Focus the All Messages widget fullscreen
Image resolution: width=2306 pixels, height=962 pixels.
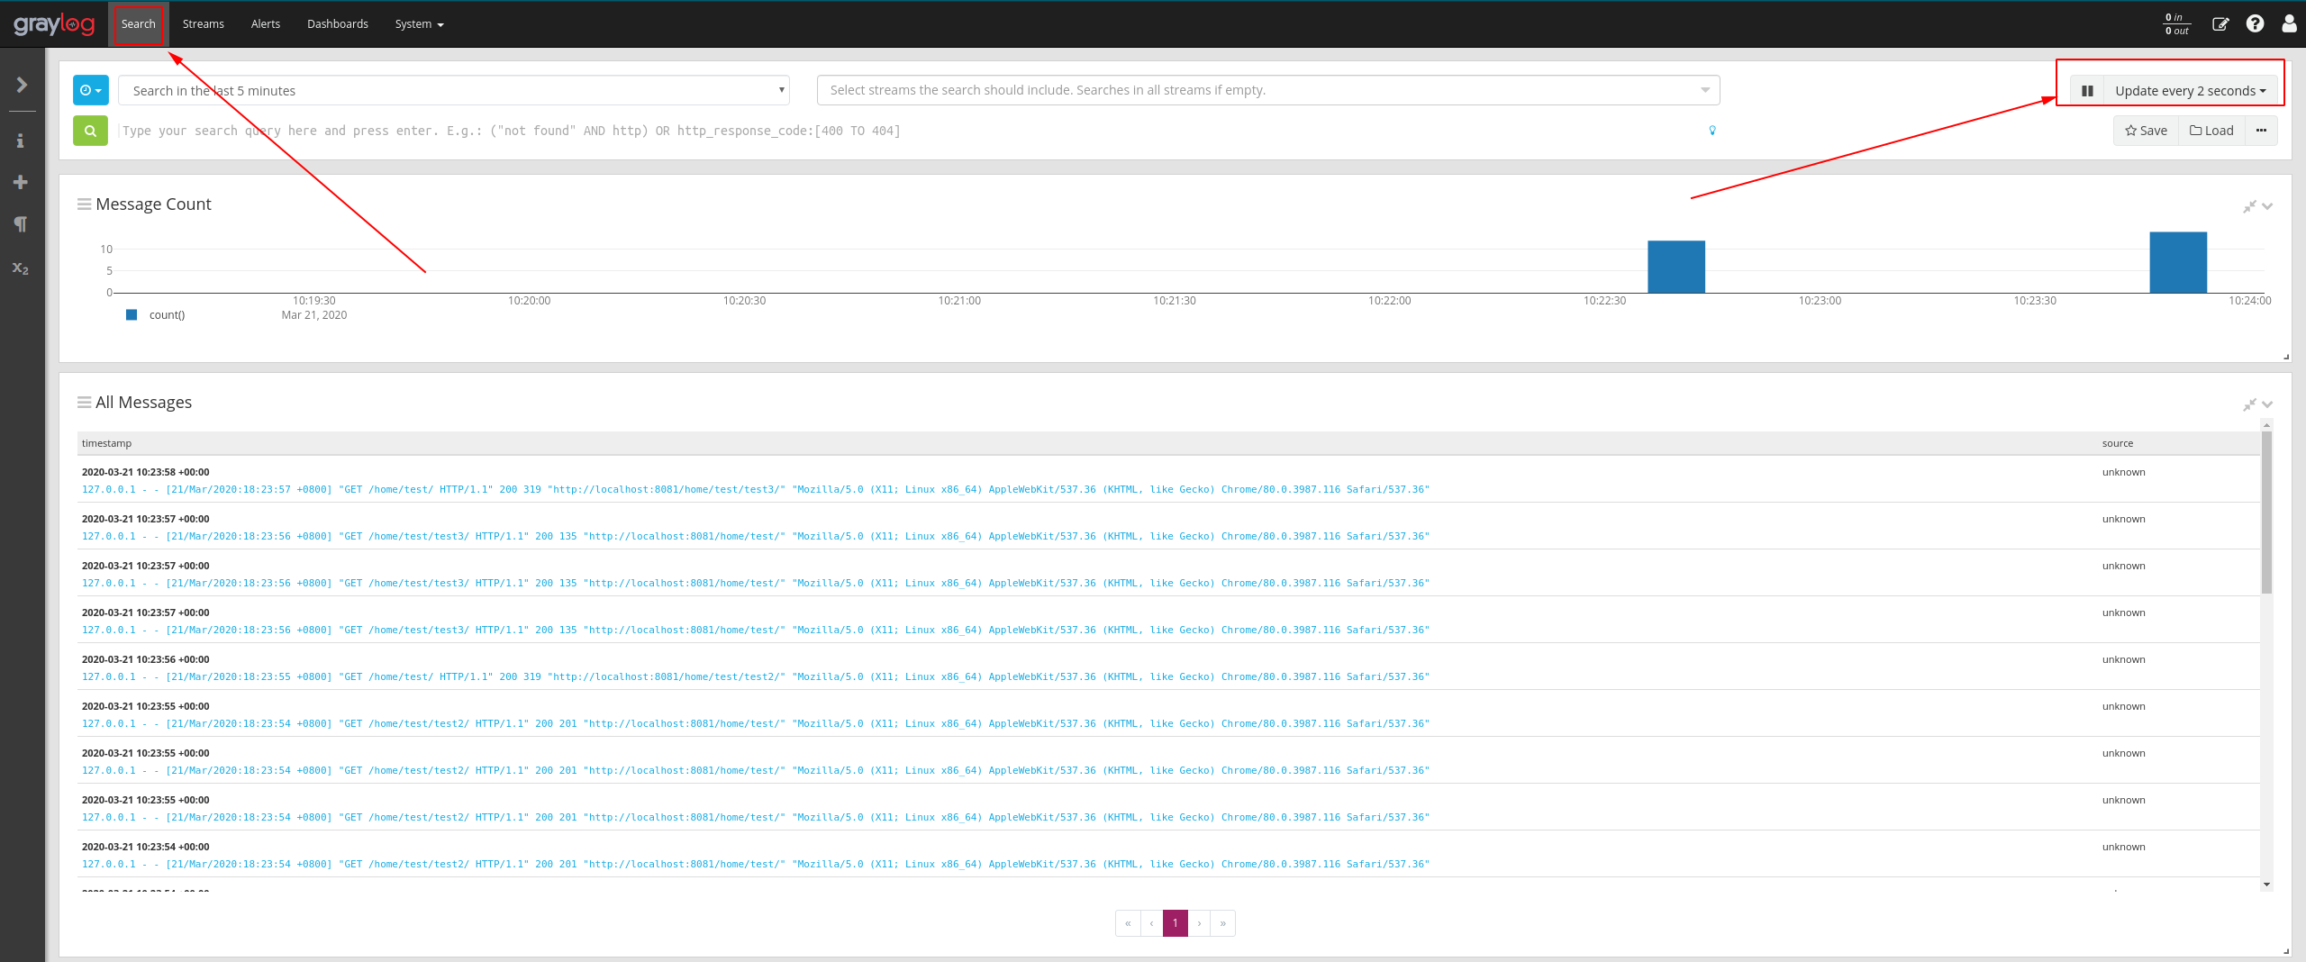pos(2250,404)
